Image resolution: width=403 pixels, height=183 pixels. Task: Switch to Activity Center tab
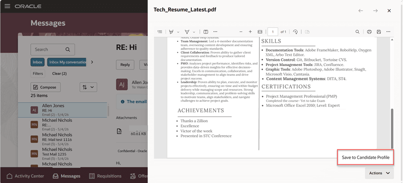25,176
